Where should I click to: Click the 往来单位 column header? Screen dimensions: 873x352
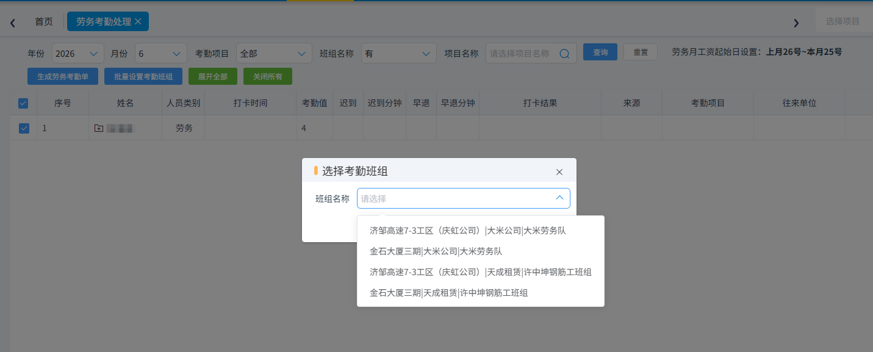[799, 103]
